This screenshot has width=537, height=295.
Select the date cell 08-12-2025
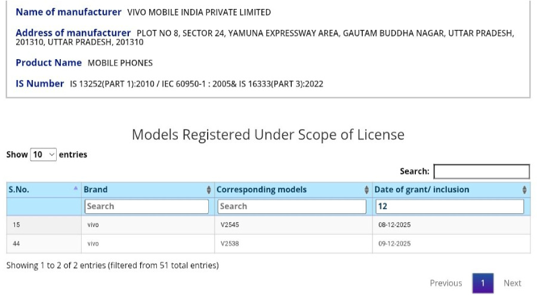[x=394, y=225]
